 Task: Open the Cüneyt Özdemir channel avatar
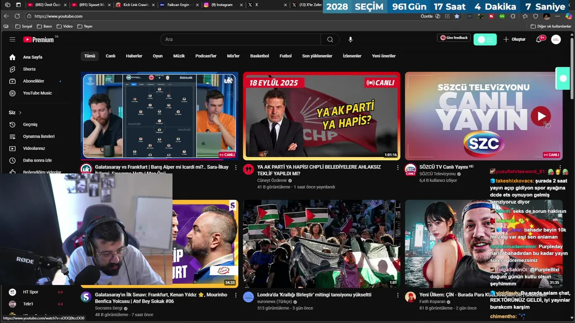pyautogui.click(x=248, y=169)
